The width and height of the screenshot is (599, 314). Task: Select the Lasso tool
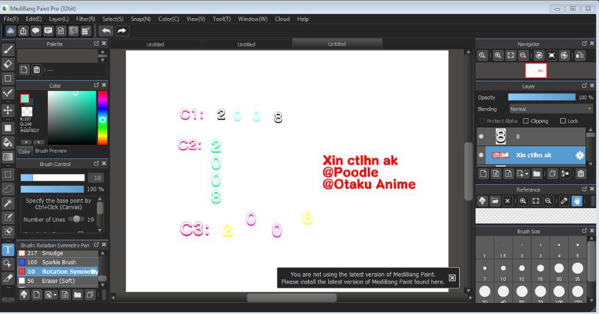coord(8,189)
